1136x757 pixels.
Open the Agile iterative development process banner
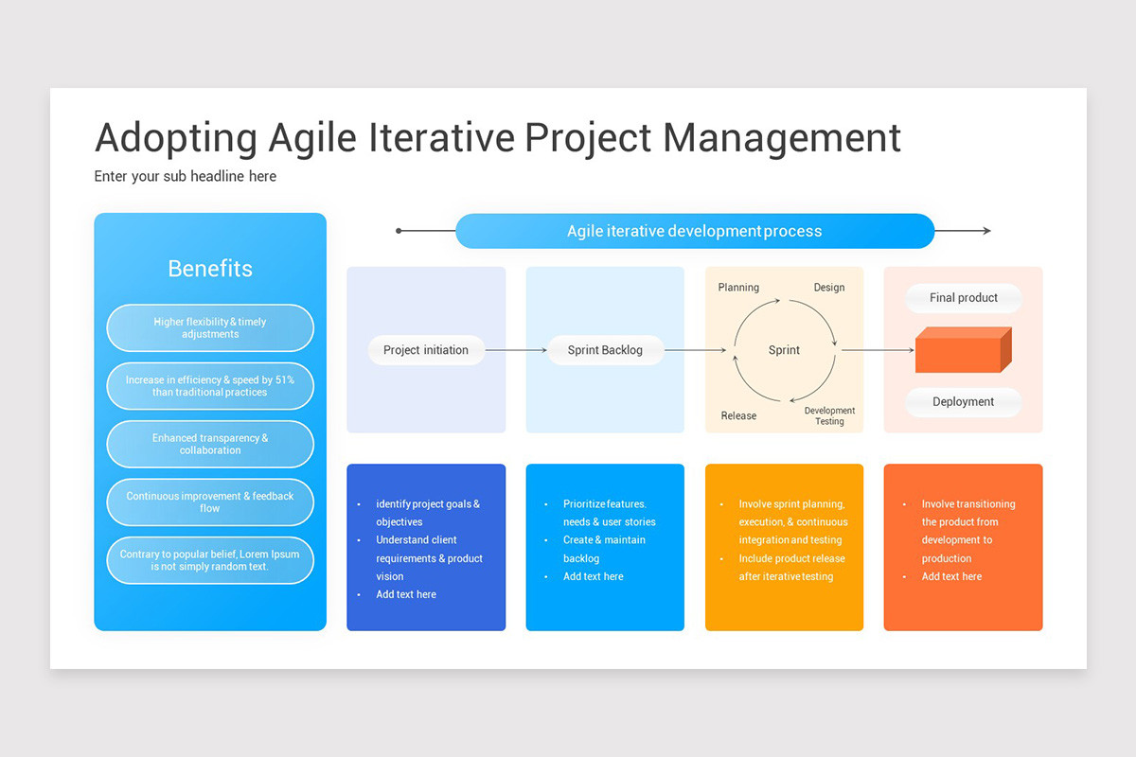coord(694,230)
